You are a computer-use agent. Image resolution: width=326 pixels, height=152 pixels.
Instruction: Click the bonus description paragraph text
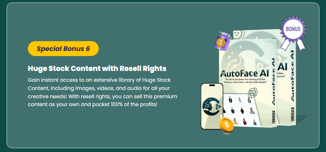[103, 92]
